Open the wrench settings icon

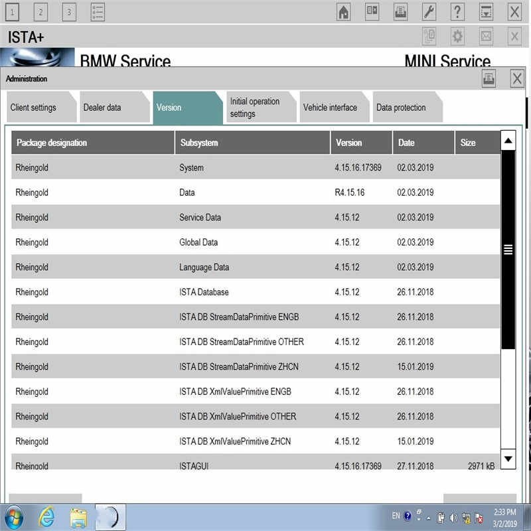coord(429,12)
